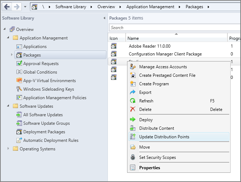Click the Automatic Deployment Rules icon

click(x=20, y=140)
